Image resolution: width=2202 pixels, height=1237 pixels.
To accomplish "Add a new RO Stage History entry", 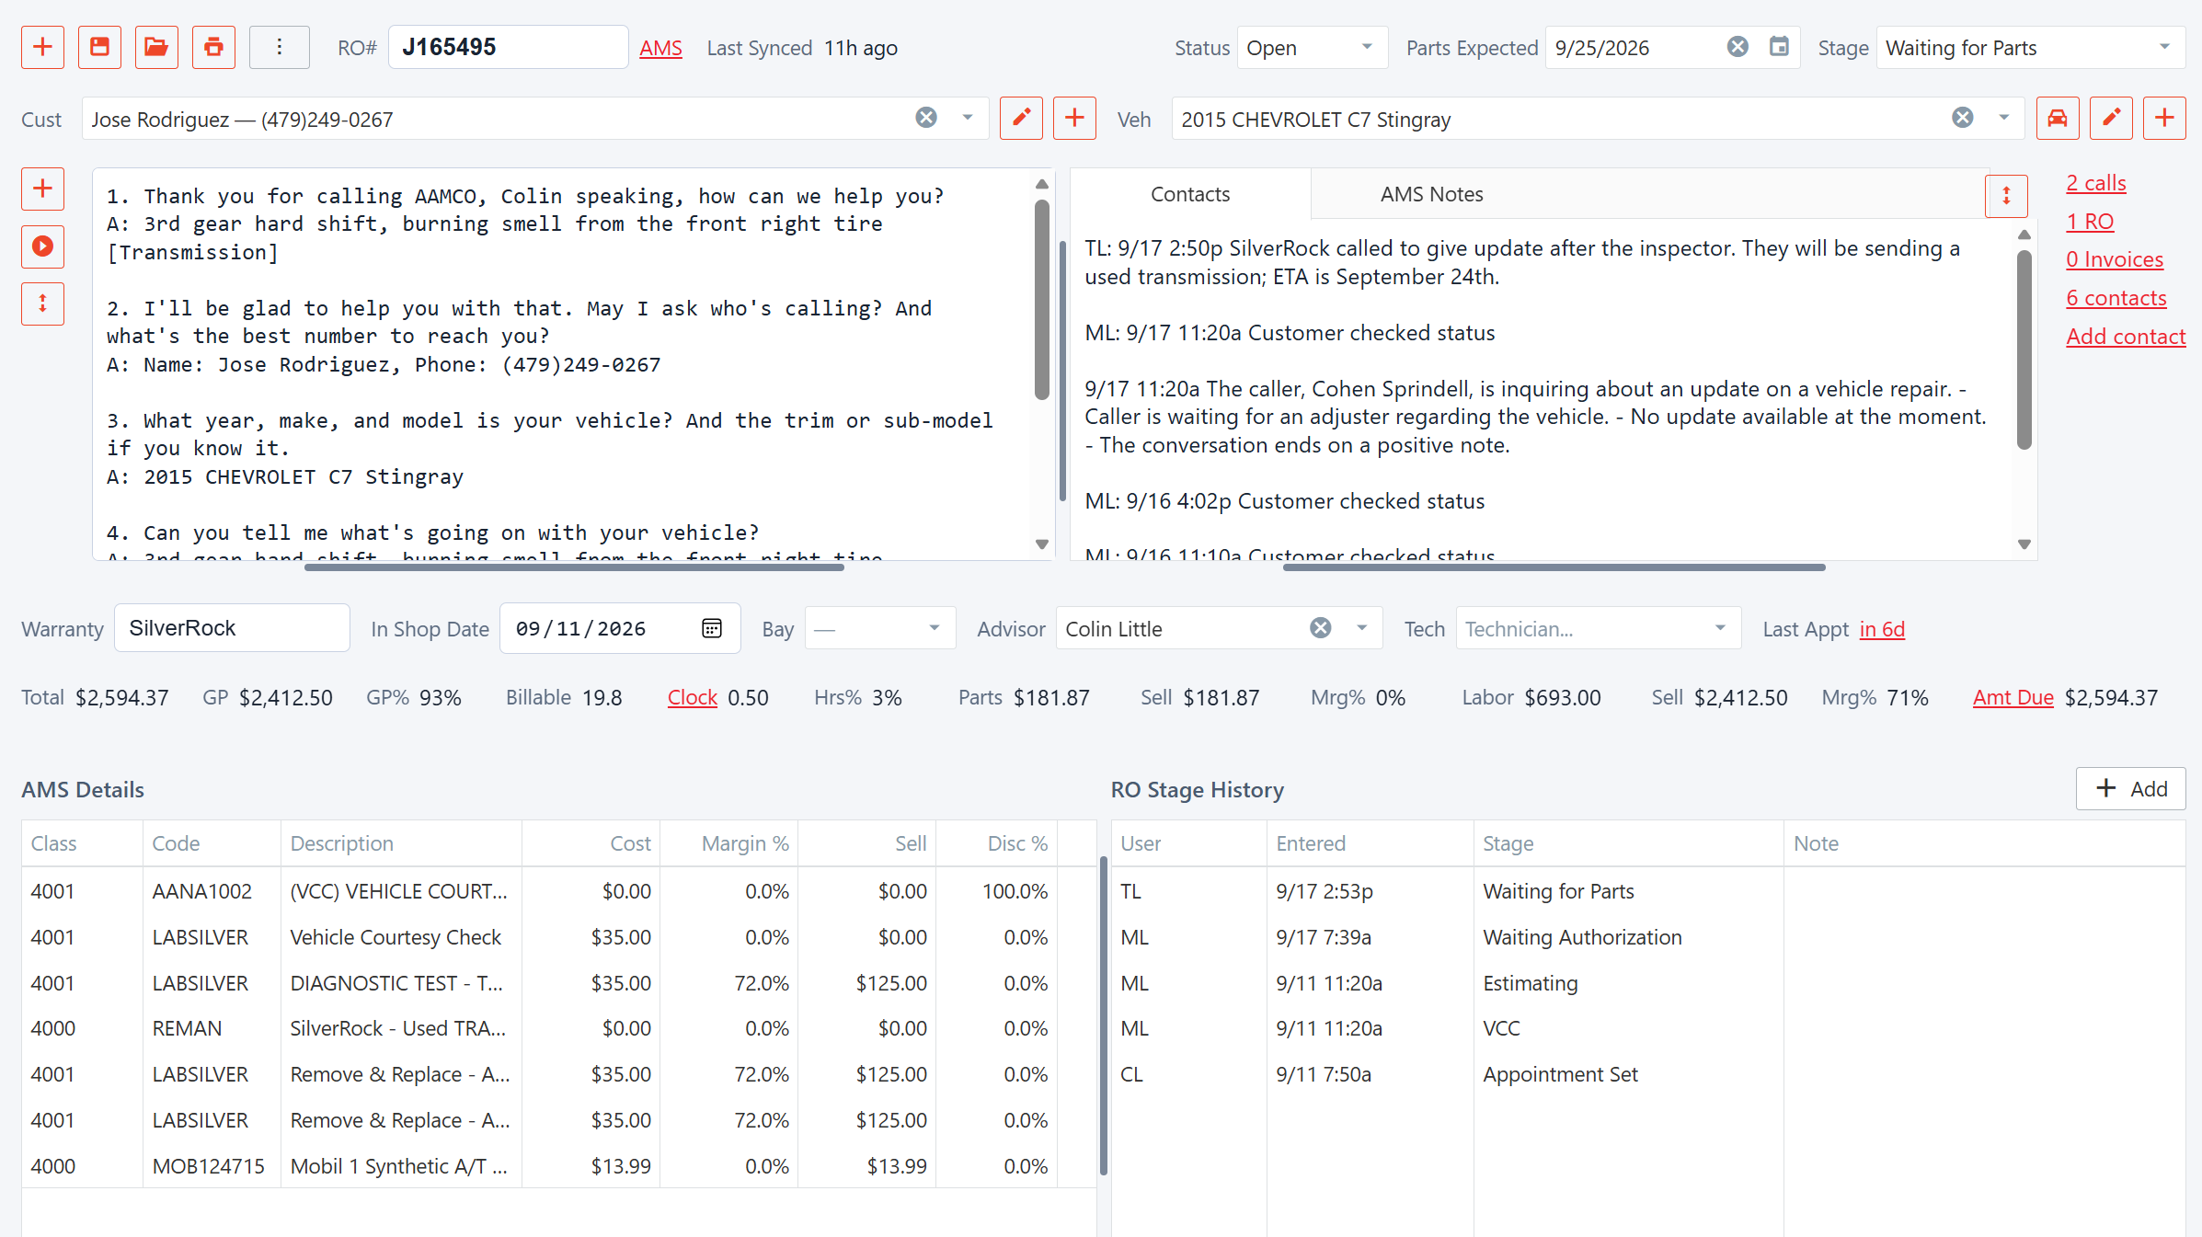I will pyautogui.click(x=2130, y=789).
